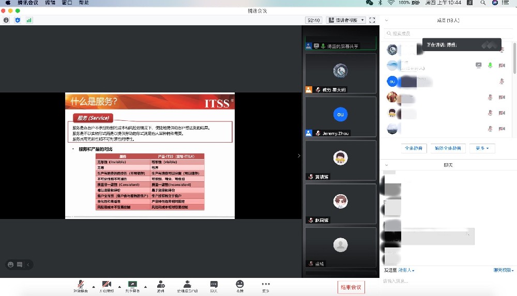This screenshot has height=296, width=517.
Task: Toggle the host's camera icon in member list
Action: pos(502,65)
